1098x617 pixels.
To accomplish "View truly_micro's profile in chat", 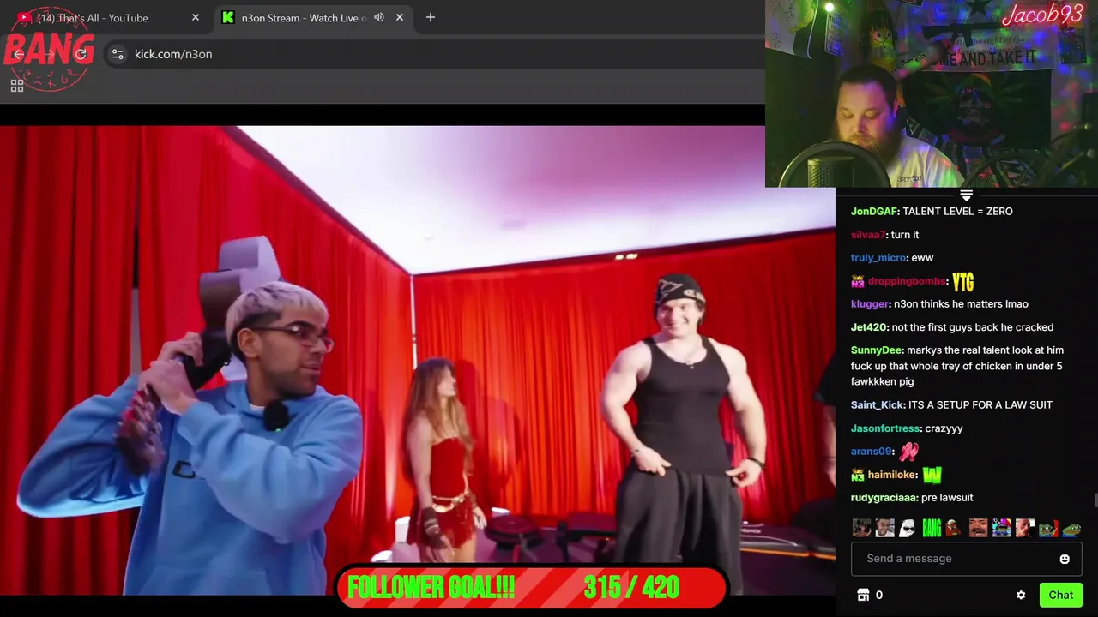I will (878, 257).
